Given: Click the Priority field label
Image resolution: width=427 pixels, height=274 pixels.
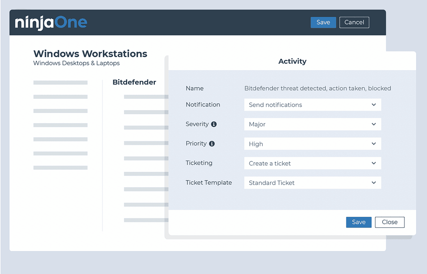Looking at the screenshot, I should (196, 143).
